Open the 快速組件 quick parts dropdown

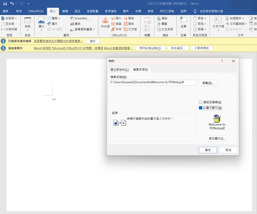pos(235,18)
